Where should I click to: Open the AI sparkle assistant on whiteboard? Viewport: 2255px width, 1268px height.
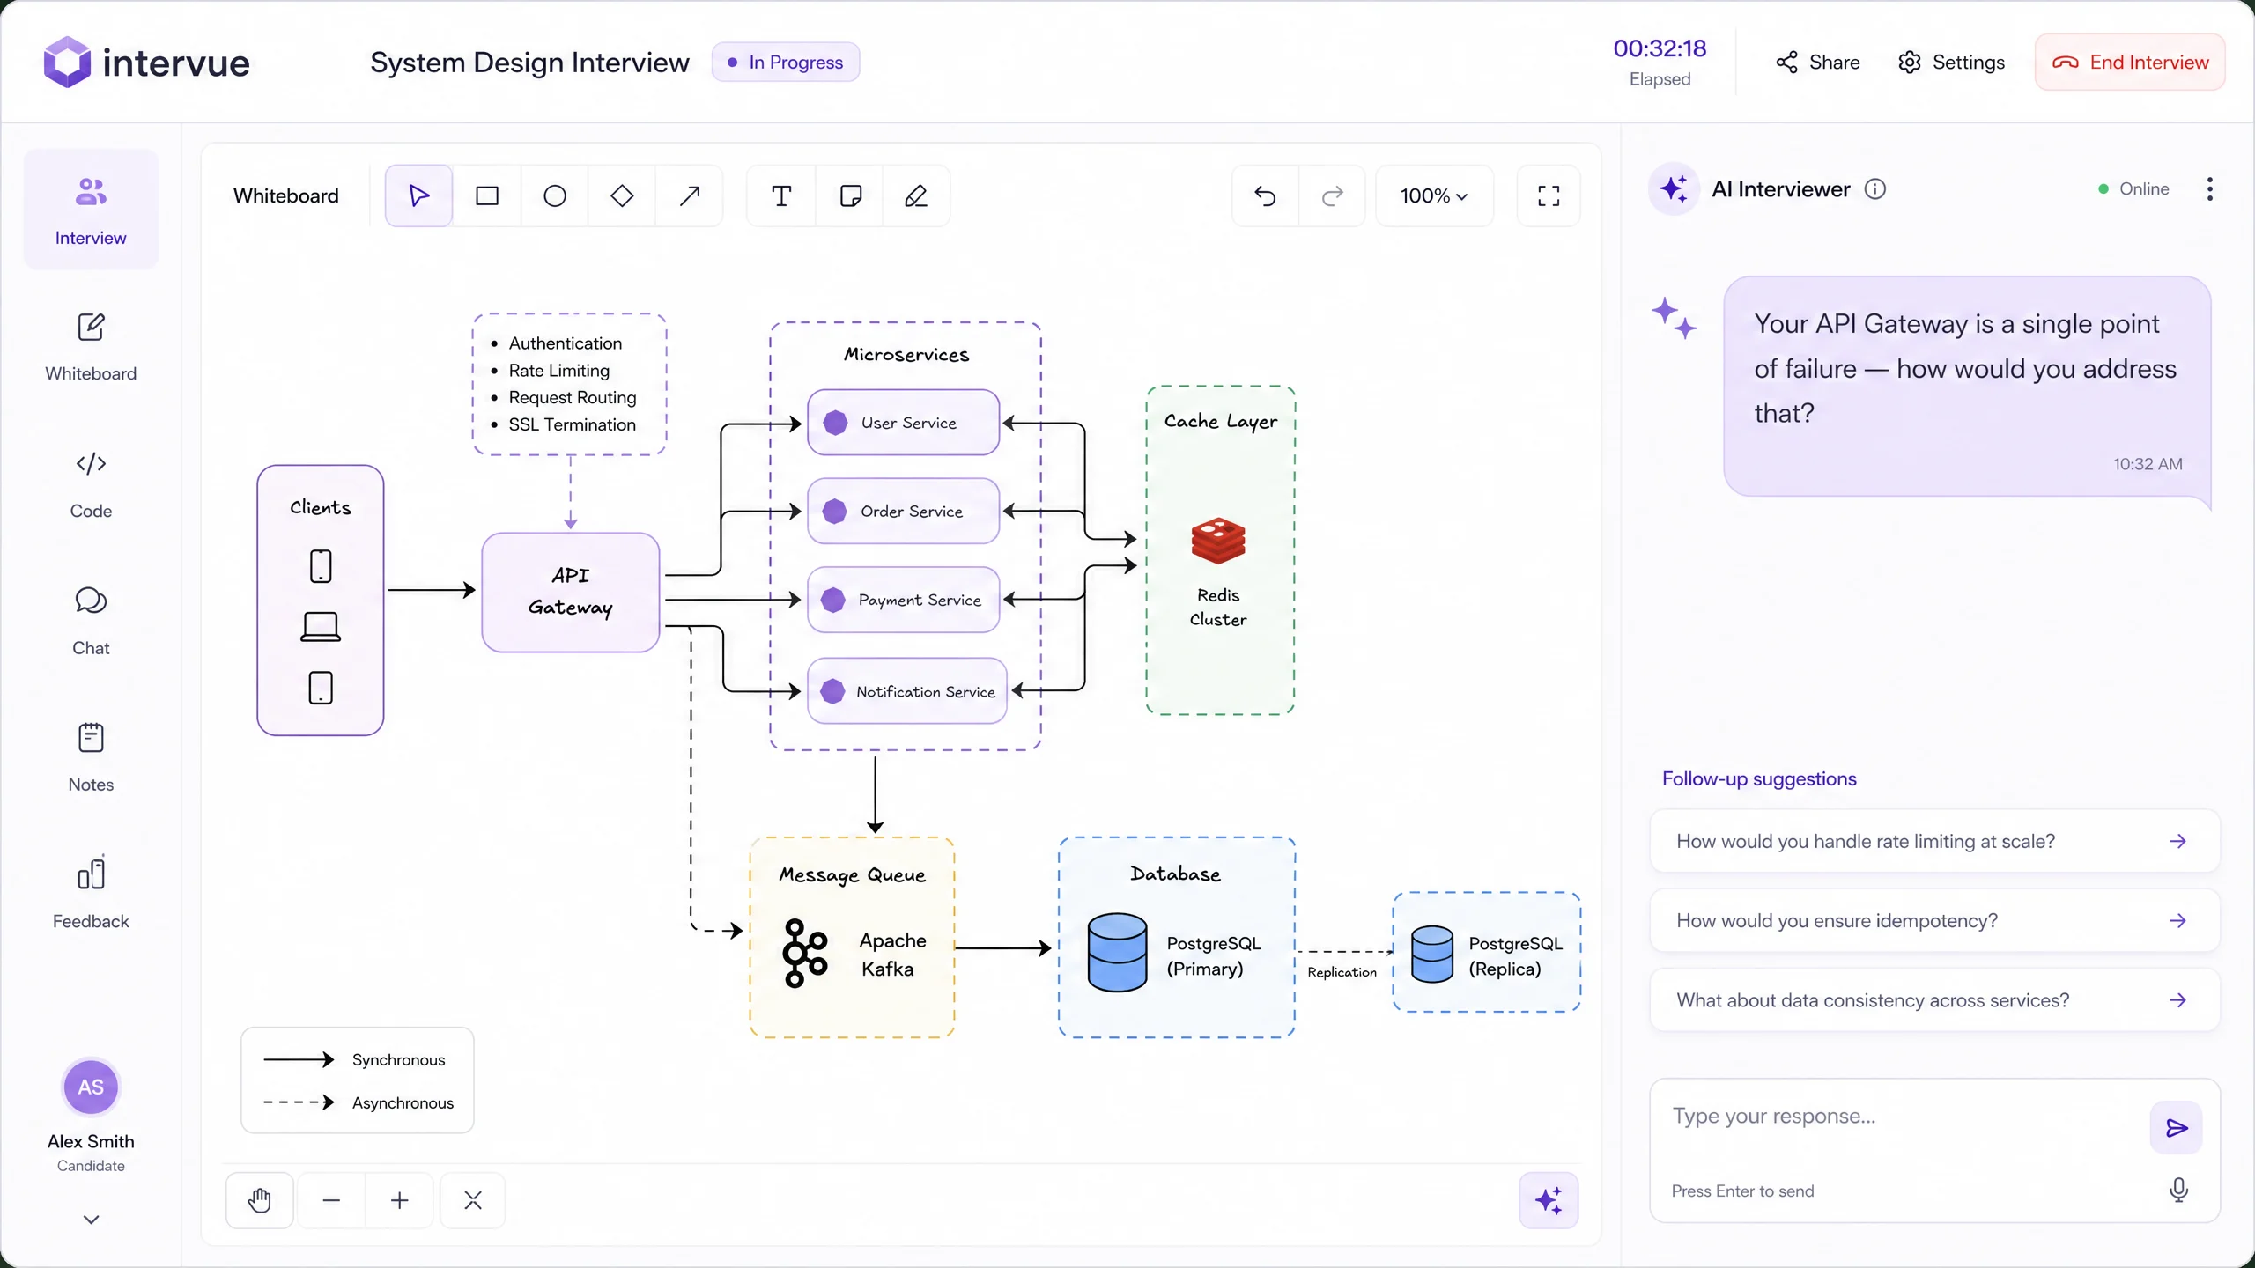click(1549, 1200)
